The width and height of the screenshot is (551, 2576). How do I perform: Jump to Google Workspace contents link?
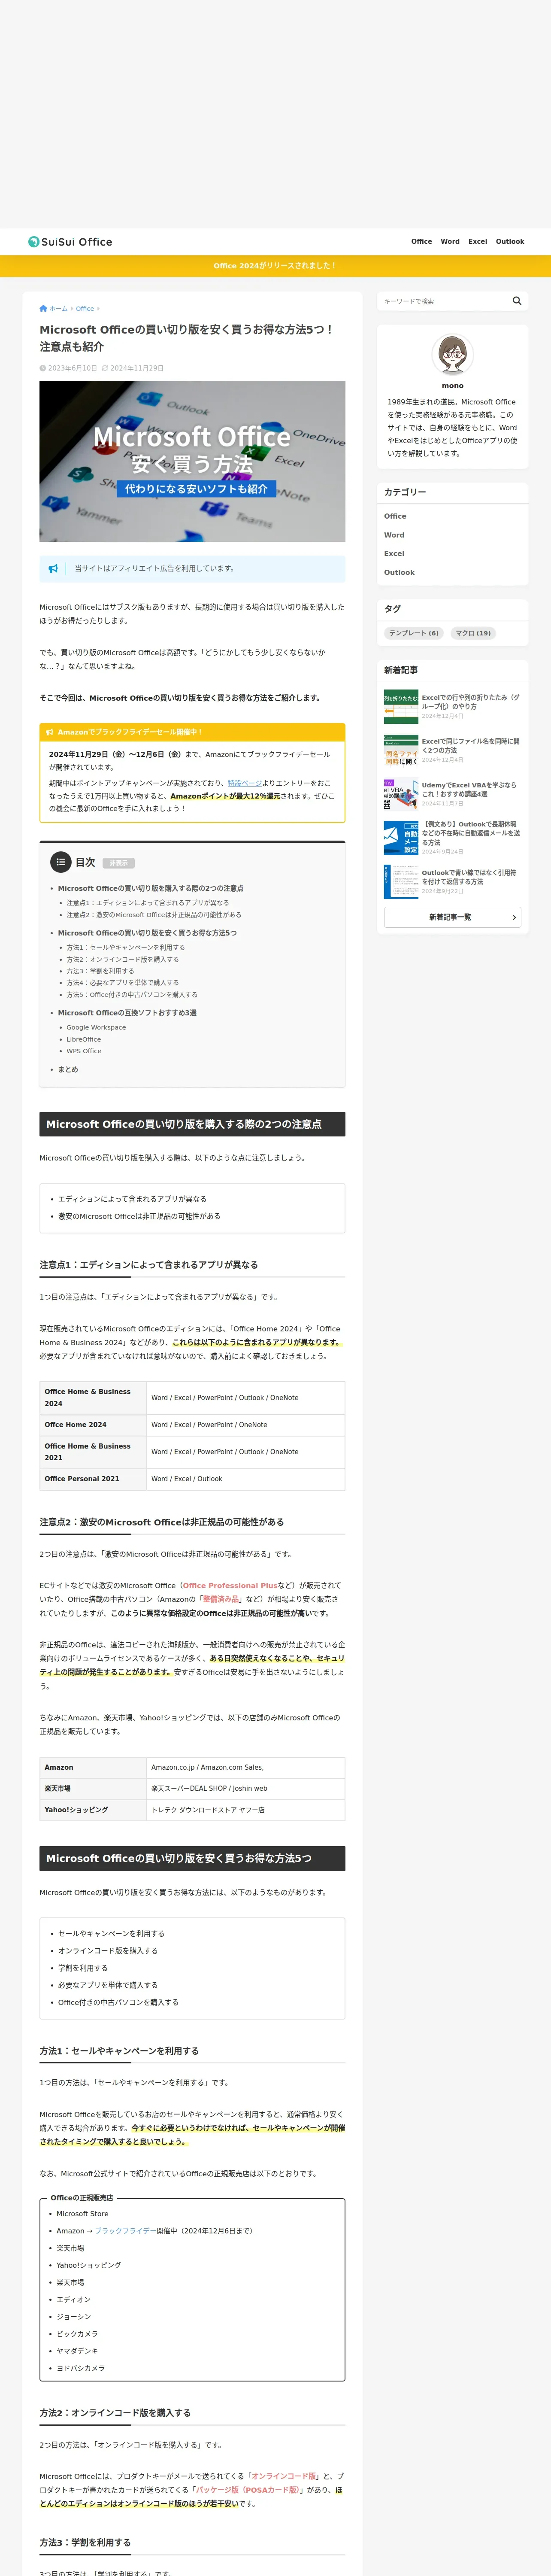(x=96, y=1028)
